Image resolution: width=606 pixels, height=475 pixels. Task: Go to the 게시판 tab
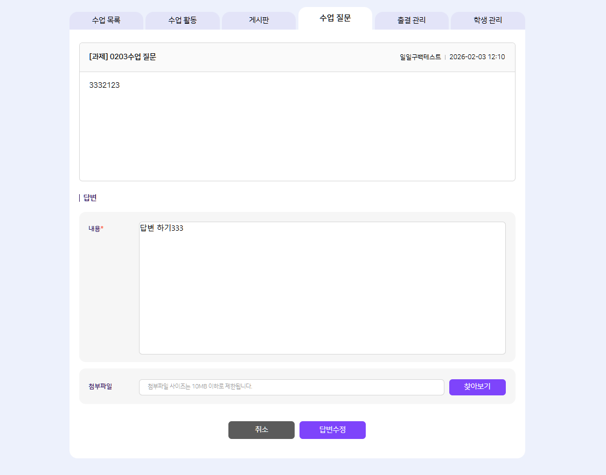tap(259, 20)
